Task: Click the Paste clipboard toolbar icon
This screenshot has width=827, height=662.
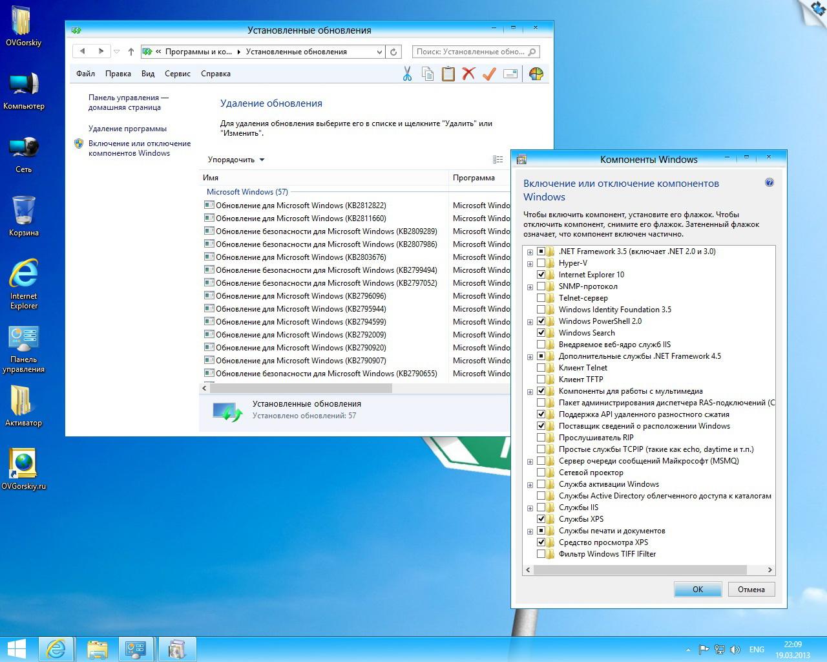Action: coord(448,74)
